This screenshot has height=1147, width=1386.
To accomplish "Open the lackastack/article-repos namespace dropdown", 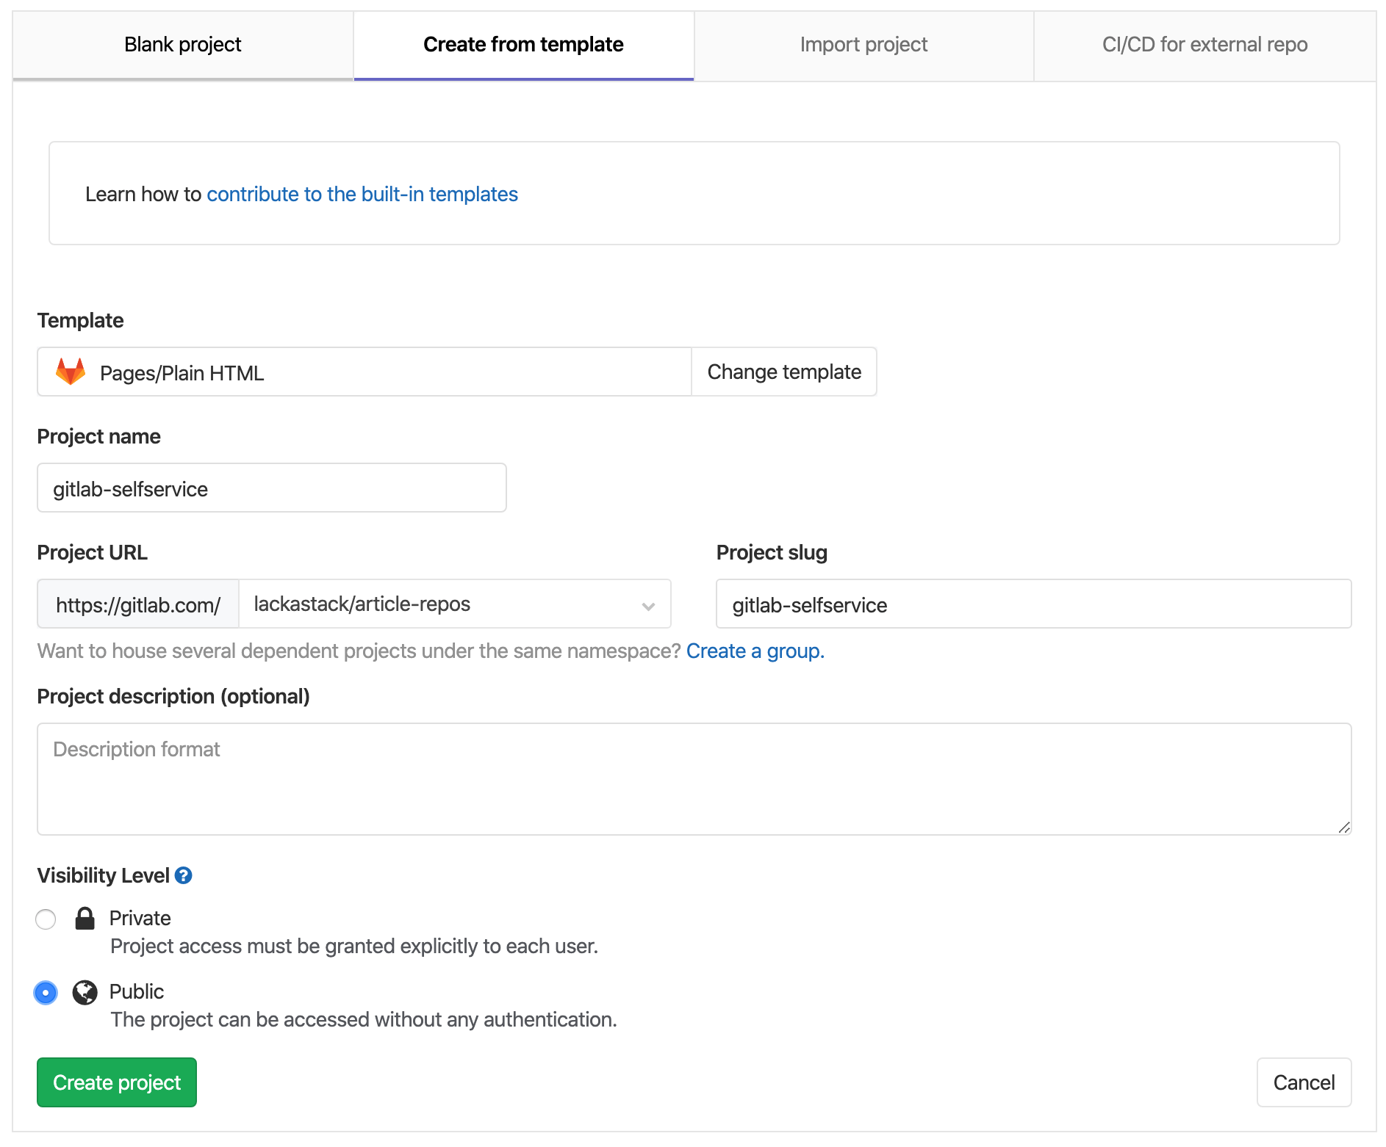I will tap(455, 604).
